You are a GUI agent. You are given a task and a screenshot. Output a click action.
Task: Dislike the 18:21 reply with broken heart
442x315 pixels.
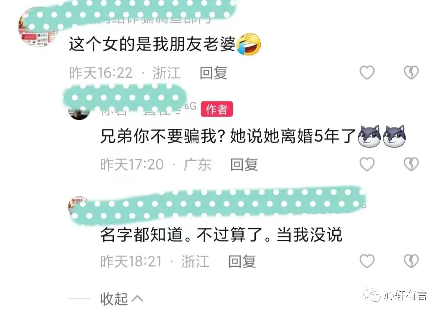tap(411, 261)
